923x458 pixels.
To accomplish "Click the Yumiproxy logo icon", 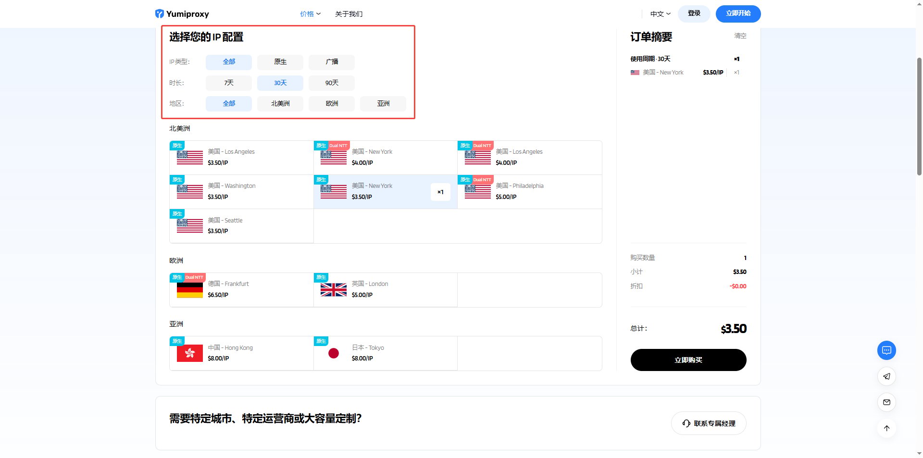I will point(160,14).
